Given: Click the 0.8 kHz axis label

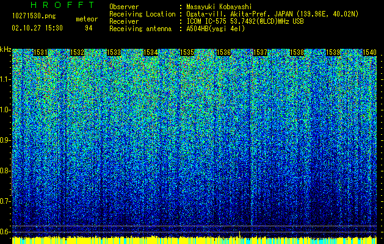Looking at the screenshot, I should (5, 171).
